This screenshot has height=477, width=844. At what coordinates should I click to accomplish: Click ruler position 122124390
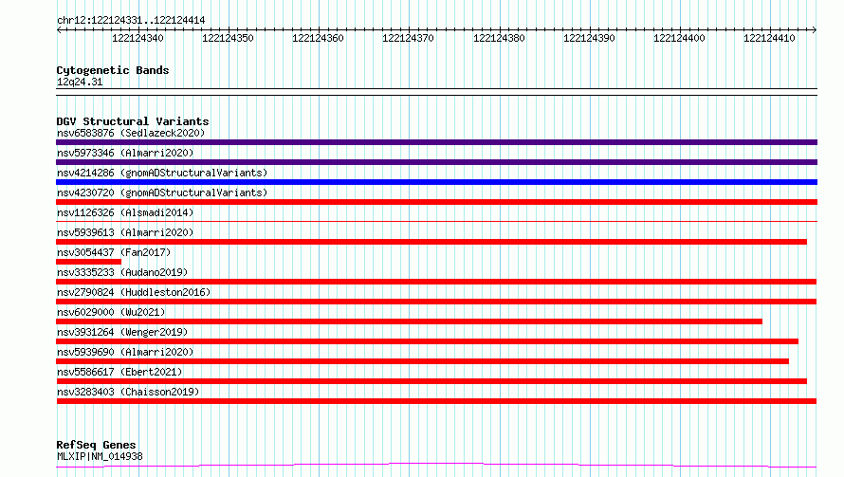[x=589, y=38]
